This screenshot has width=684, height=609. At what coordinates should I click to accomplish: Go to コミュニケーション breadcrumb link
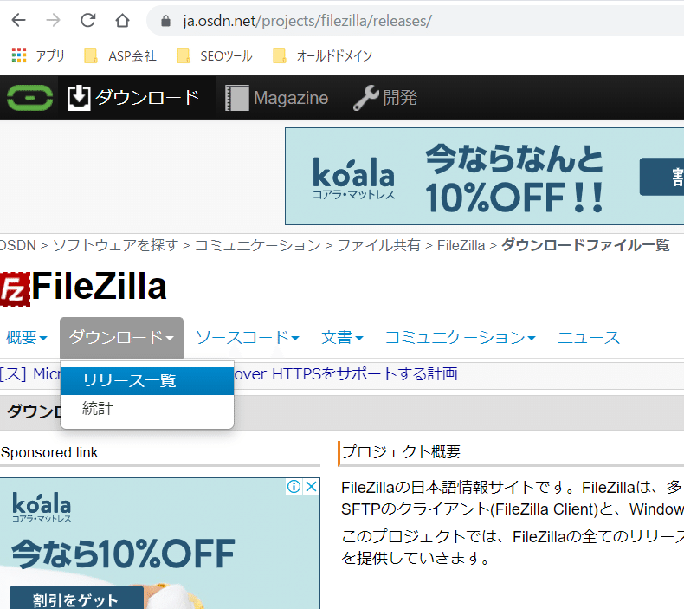coord(257,245)
